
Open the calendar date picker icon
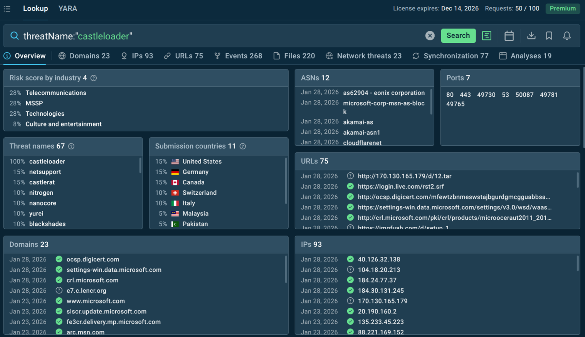(509, 35)
